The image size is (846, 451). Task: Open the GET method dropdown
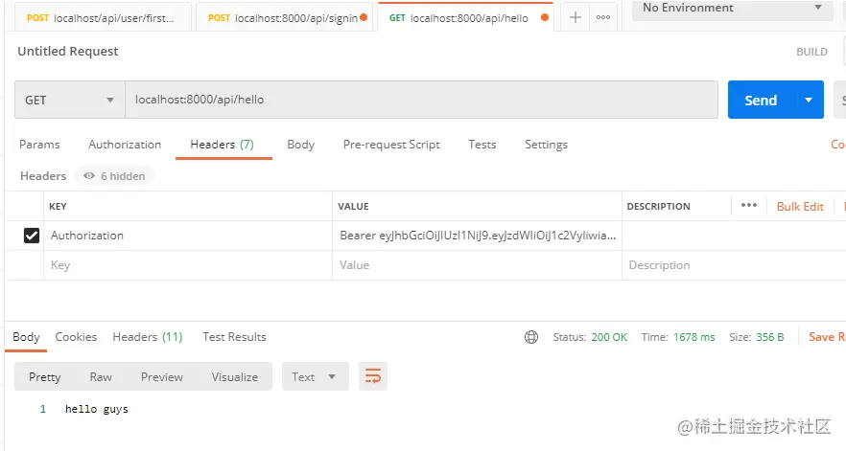point(70,100)
